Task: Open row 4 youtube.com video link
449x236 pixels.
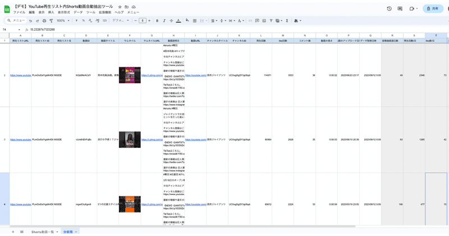Action: [195, 205]
